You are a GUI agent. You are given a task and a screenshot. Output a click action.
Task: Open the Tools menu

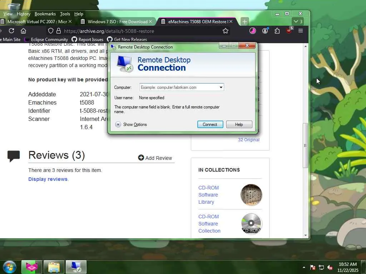65,14
